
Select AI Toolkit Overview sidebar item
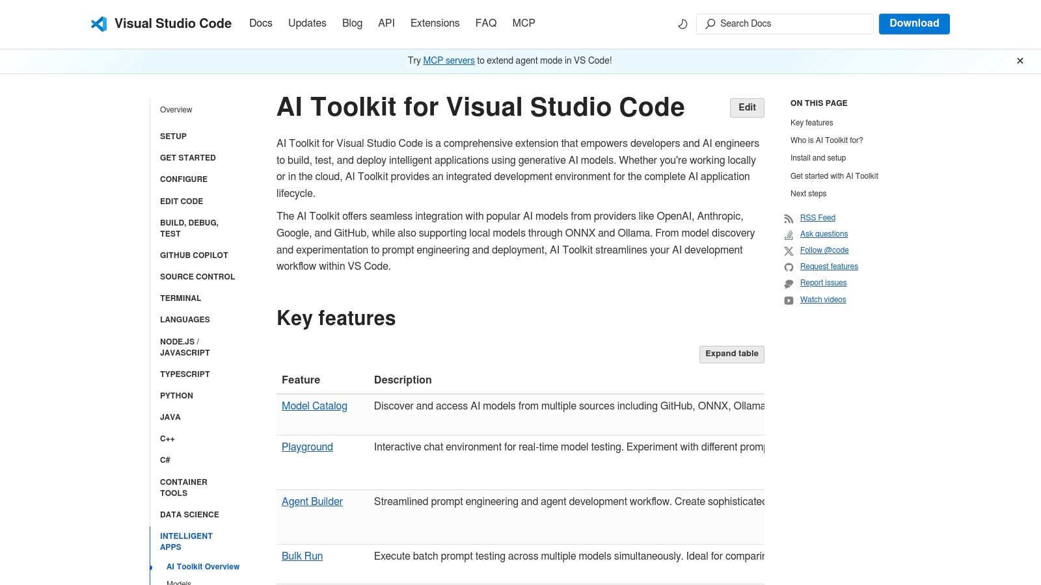[x=203, y=567]
